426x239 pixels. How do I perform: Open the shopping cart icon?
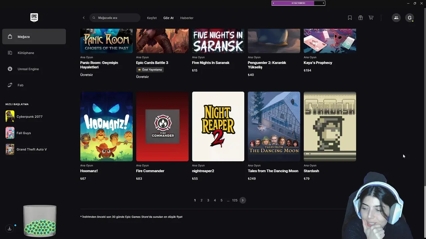click(371, 18)
